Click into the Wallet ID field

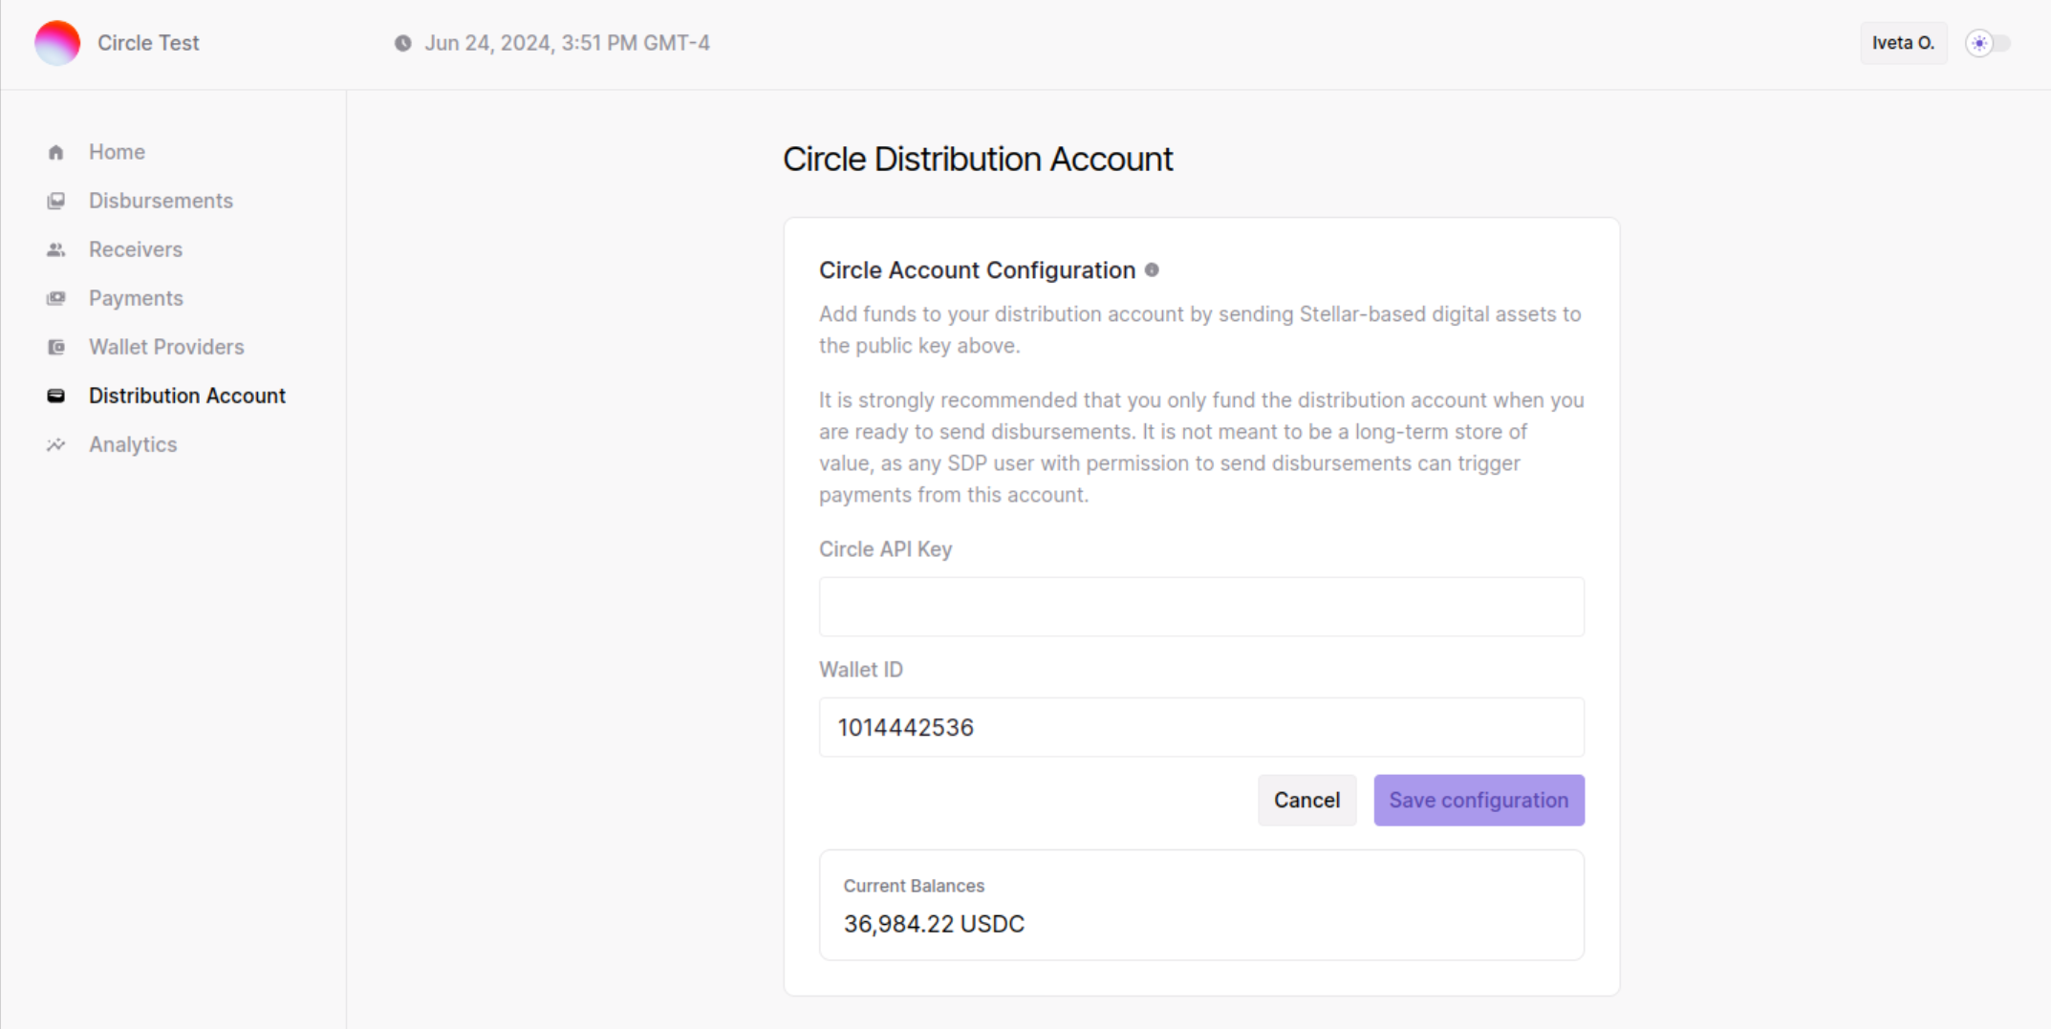coord(1201,727)
